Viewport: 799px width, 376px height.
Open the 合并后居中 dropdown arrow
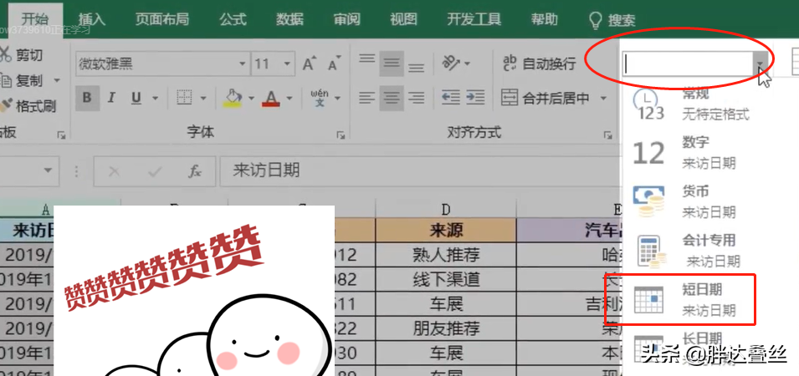(x=604, y=98)
